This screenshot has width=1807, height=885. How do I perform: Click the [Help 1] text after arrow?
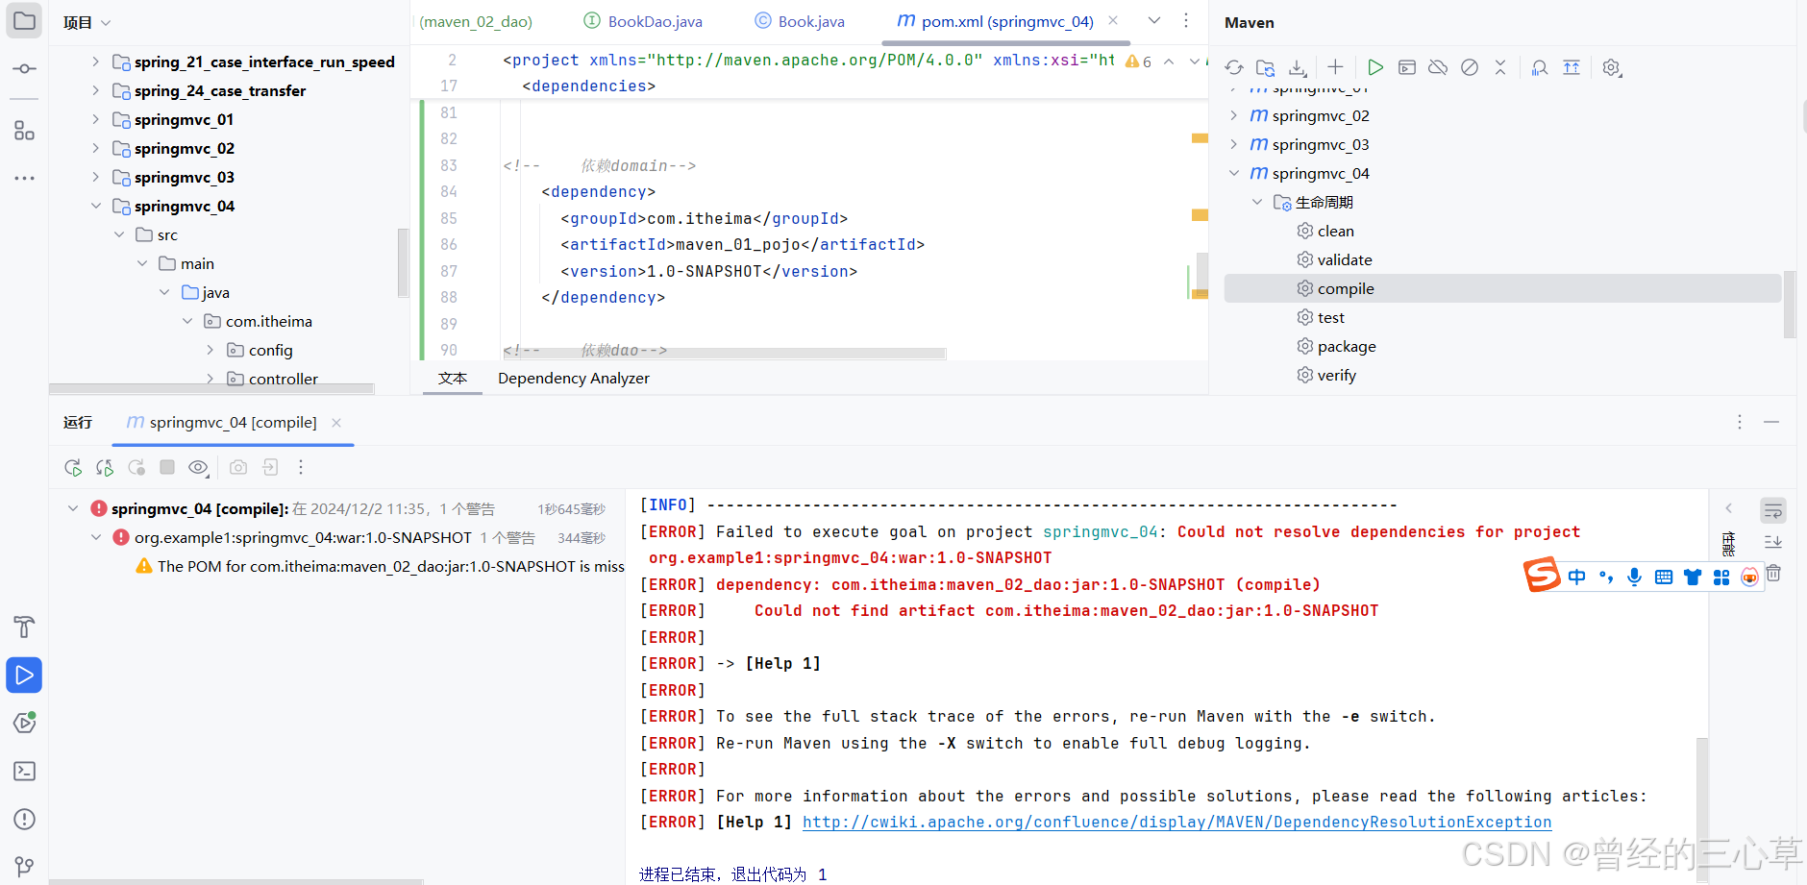tap(782, 663)
